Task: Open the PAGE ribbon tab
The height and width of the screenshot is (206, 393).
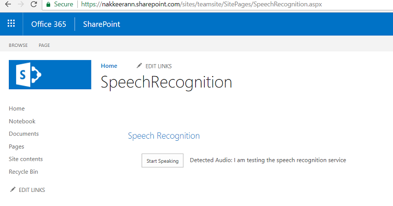Action: (x=44, y=45)
